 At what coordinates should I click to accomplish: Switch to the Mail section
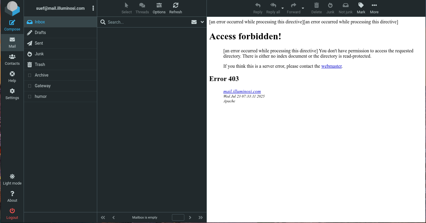(12, 43)
